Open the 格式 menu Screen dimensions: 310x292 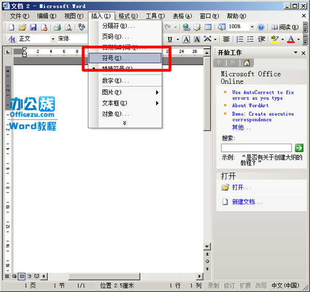click(x=128, y=16)
